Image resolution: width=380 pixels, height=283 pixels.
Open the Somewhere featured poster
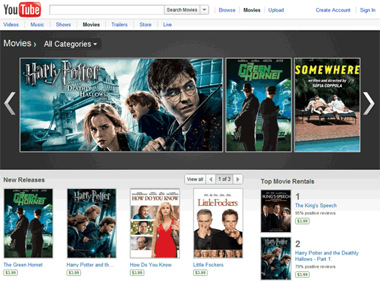[x=327, y=105]
